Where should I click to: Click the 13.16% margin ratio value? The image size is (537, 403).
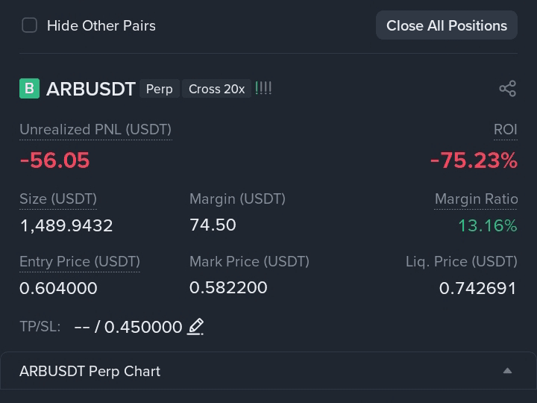click(x=488, y=226)
